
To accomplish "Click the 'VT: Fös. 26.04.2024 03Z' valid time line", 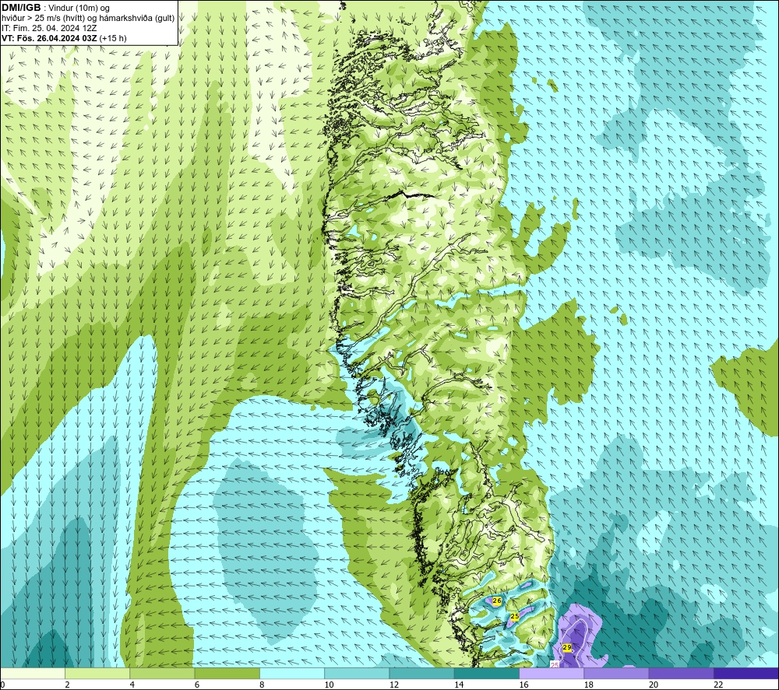I will (x=64, y=38).
